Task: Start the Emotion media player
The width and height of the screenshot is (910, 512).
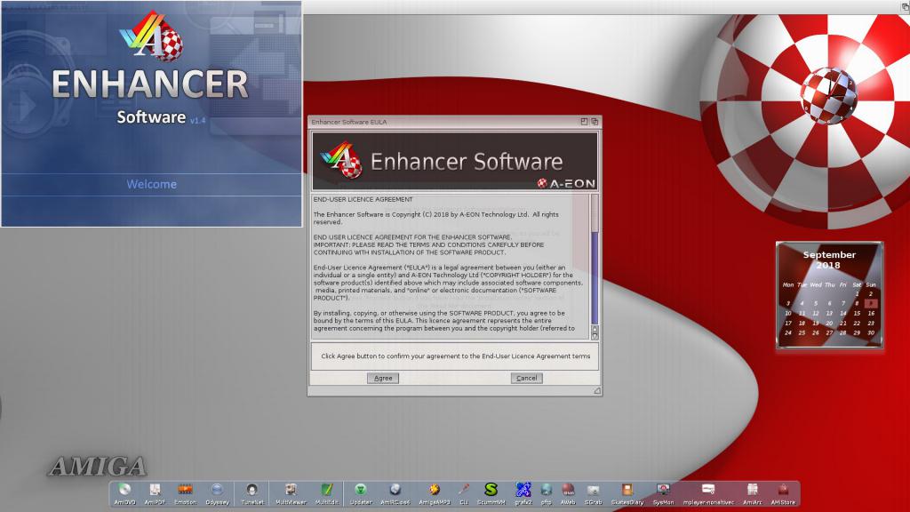Action: (185, 492)
